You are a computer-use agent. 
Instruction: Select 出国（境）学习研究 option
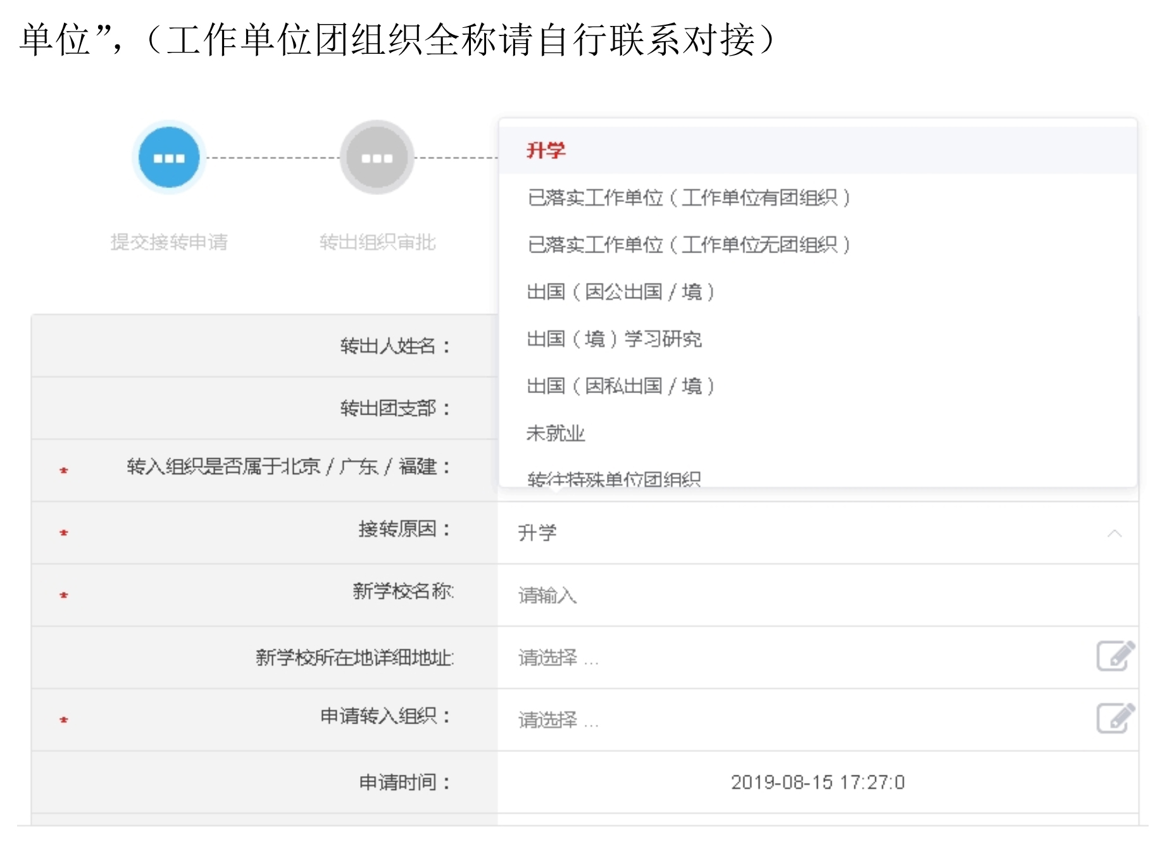coord(614,339)
